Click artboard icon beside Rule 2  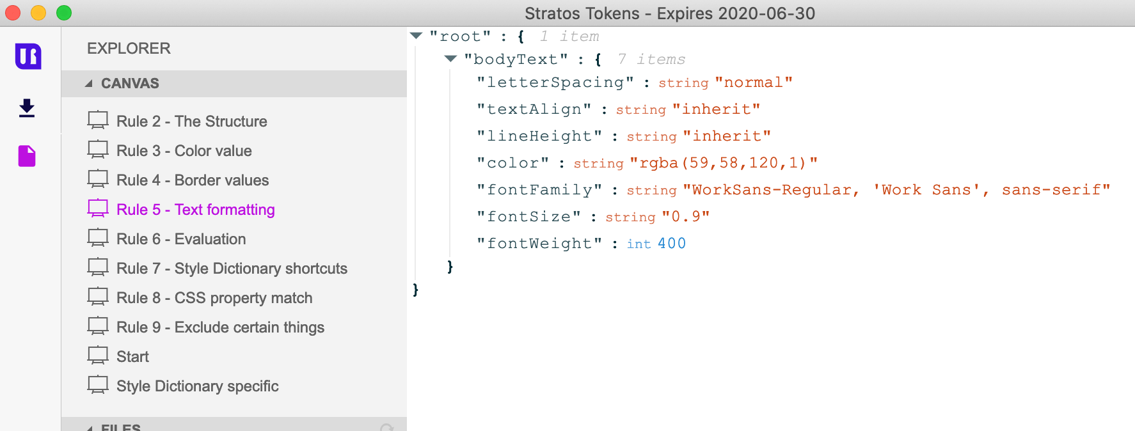[98, 120]
